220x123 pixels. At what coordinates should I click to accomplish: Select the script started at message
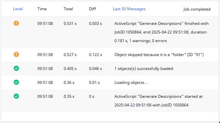point(159,101)
